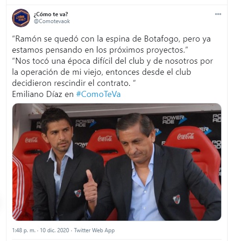
Task: Click the Coca-Cola logo on the right seat
Action: pos(186,136)
